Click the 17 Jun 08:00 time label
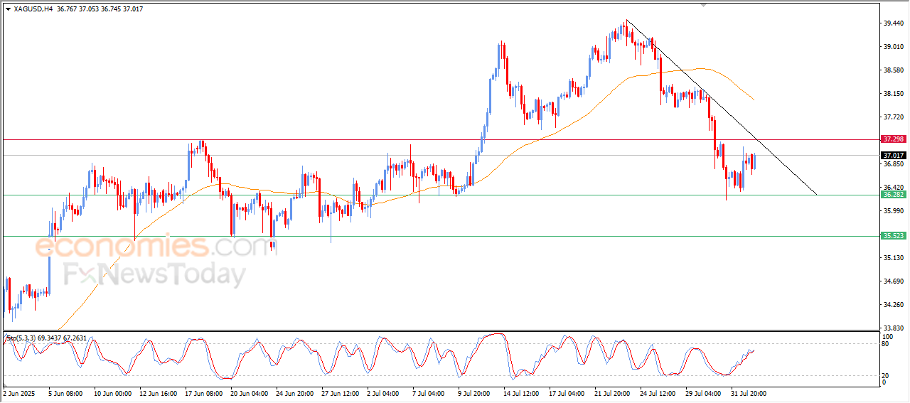This screenshot has height=403, width=910. coord(205,392)
